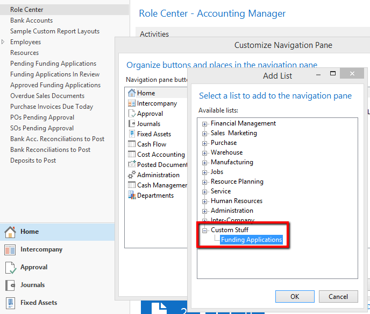The height and width of the screenshot is (314, 370).
Task: Expand the Purchase node
Action: (x=204, y=143)
